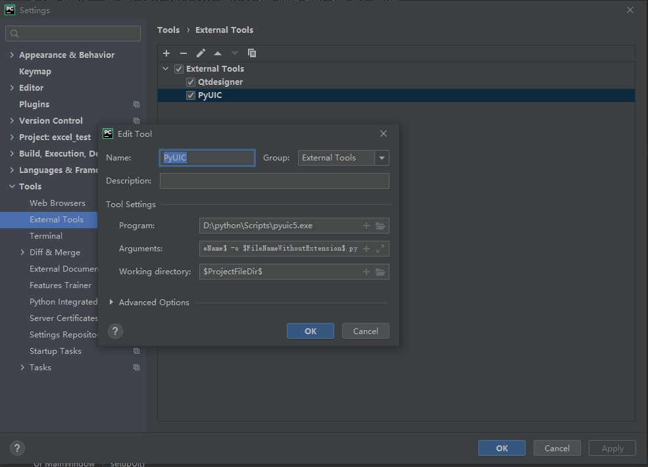Image resolution: width=648 pixels, height=467 pixels.
Task: Select Terminal in the Tools sidebar
Action: pyautogui.click(x=46, y=235)
